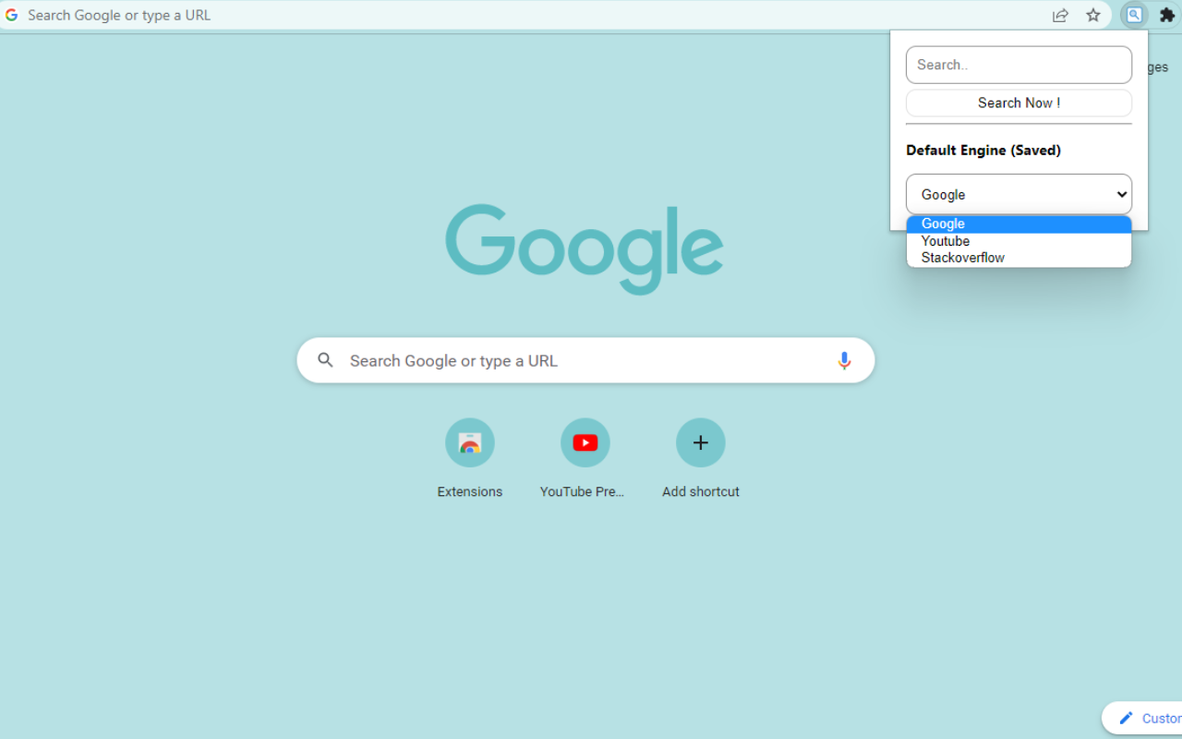Click the Customize pencil button
The image size is (1182, 739).
(x=1142, y=718)
